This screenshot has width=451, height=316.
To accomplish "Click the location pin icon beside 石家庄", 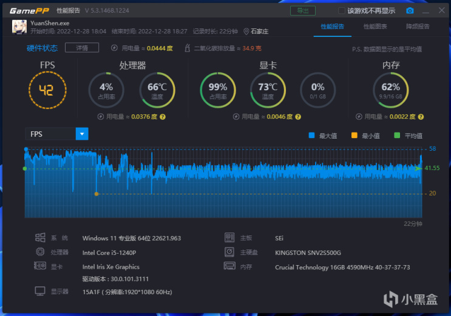I will [246, 31].
